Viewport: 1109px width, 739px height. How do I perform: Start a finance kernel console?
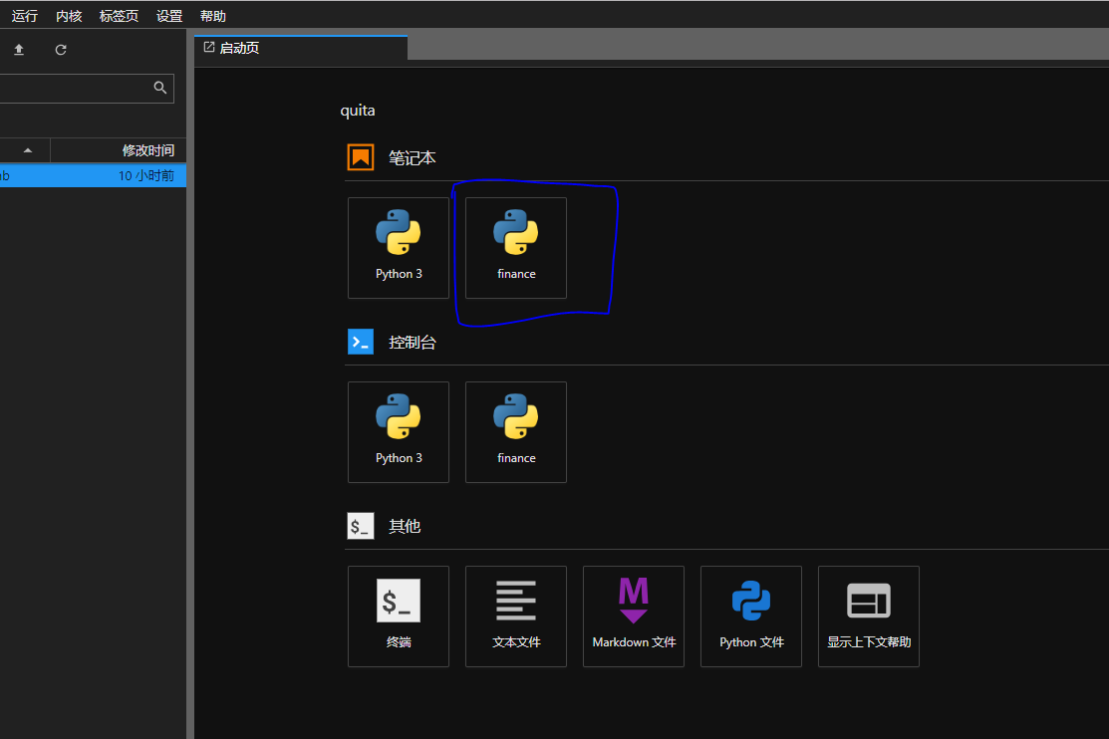[515, 432]
